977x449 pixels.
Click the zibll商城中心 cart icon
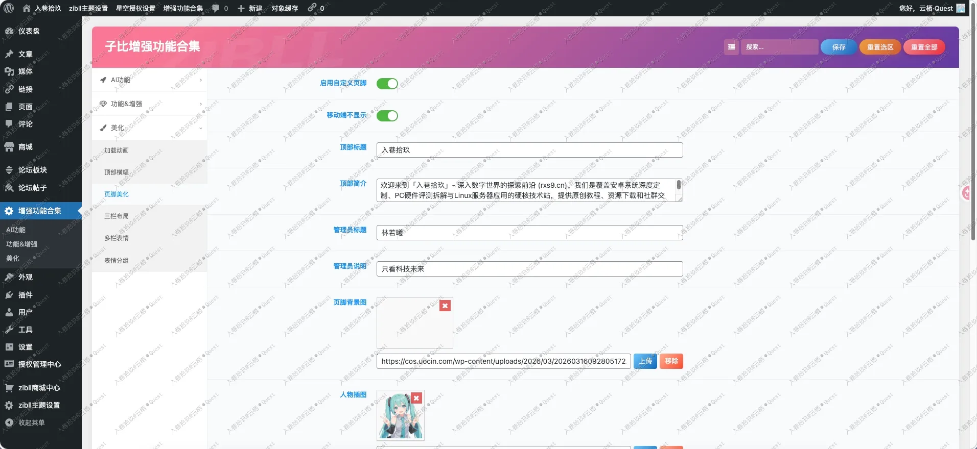[x=9, y=388]
